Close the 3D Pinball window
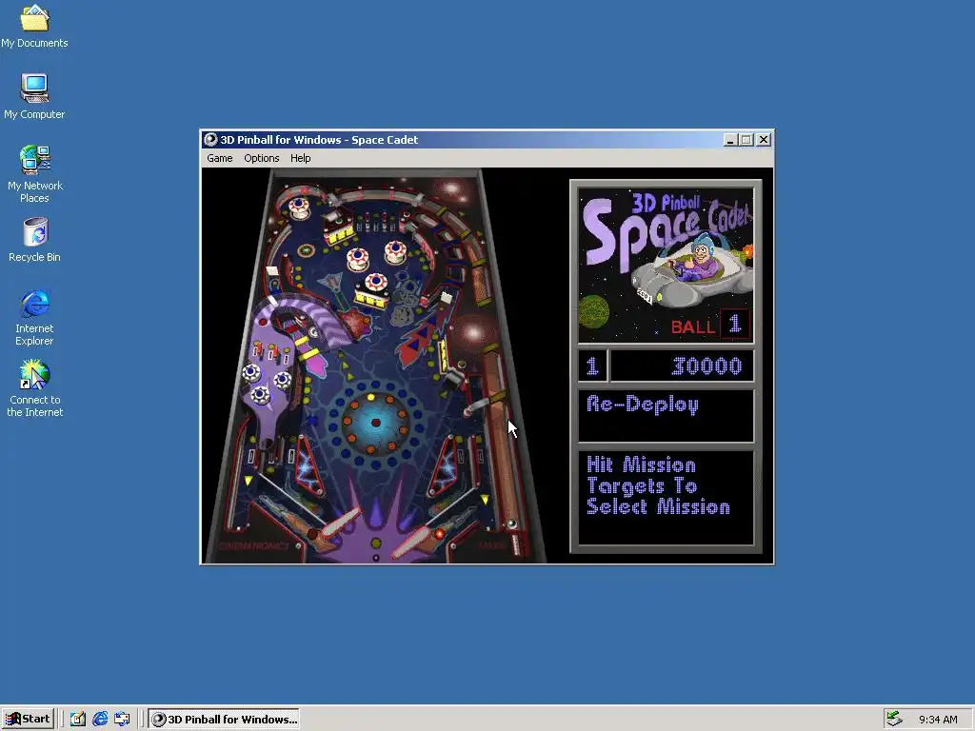This screenshot has height=731, width=975. [764, 140]
